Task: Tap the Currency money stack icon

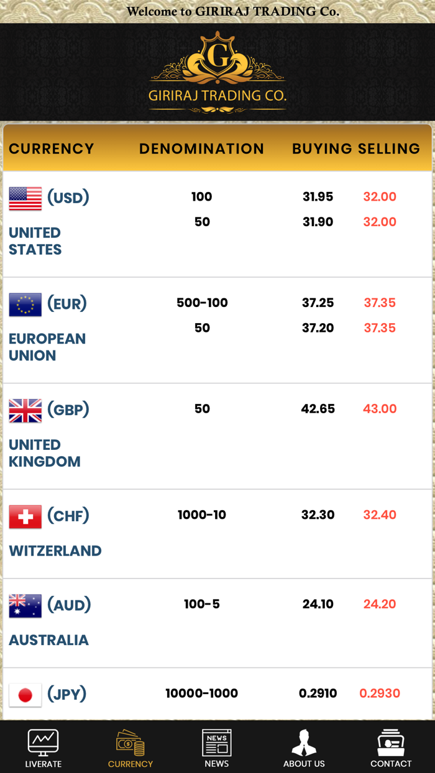Action: point(130,743)
